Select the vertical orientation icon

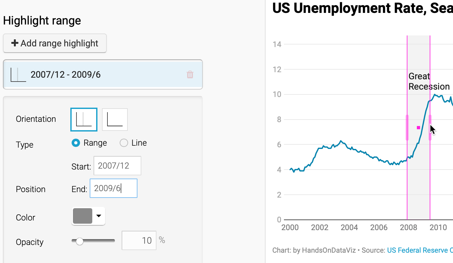[x=84, y=120]
